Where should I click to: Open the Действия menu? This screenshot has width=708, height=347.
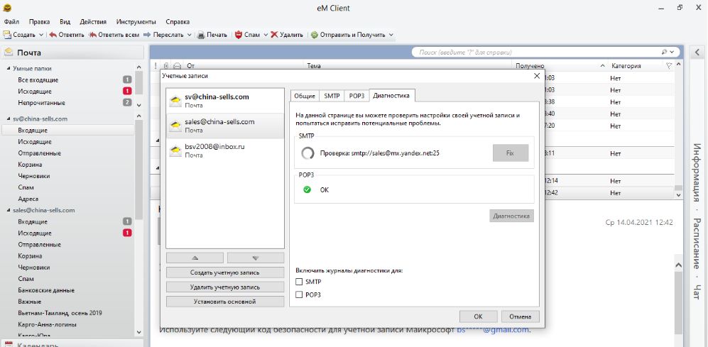[x=93, y=22]
